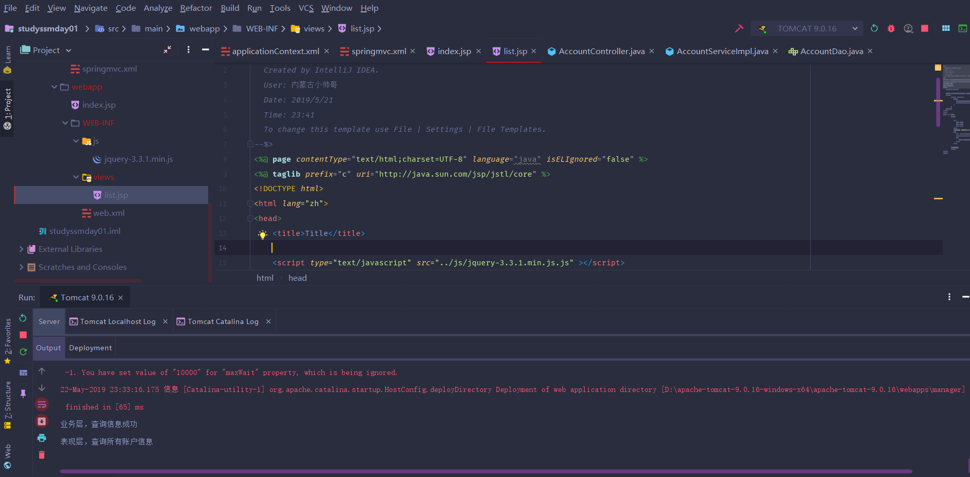Collapse all in Project panel

click(x=167, y=49)
